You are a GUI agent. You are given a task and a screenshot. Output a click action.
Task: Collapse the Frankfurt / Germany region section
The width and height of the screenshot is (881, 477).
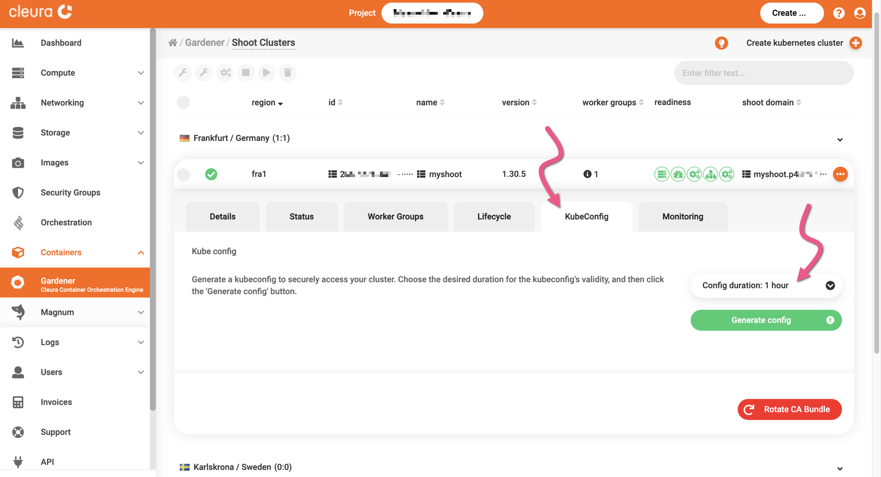click(840, 140)
